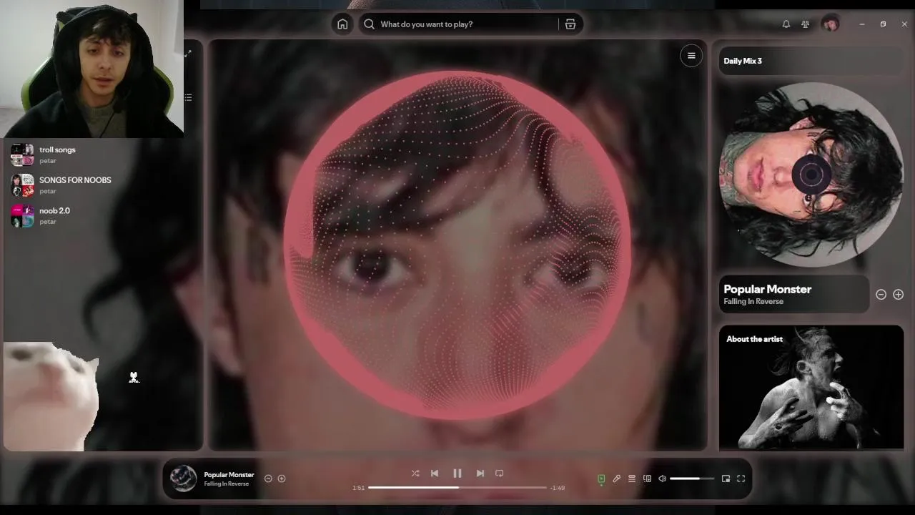Skip to the next track
This screenshot has height=515, width=915.
point(480,474)
